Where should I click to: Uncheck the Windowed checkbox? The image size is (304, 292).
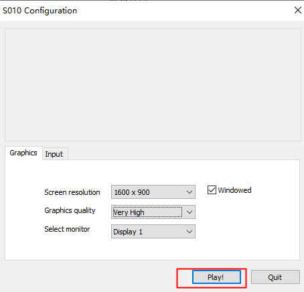coord(212,190)
